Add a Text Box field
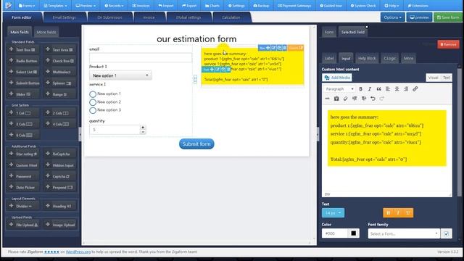The height and width of the screenshot is (261, 464). pos(23,50)
